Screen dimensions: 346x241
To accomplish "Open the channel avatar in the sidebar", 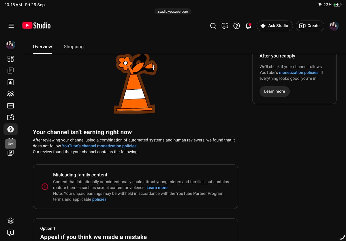I will pos(11,45).
